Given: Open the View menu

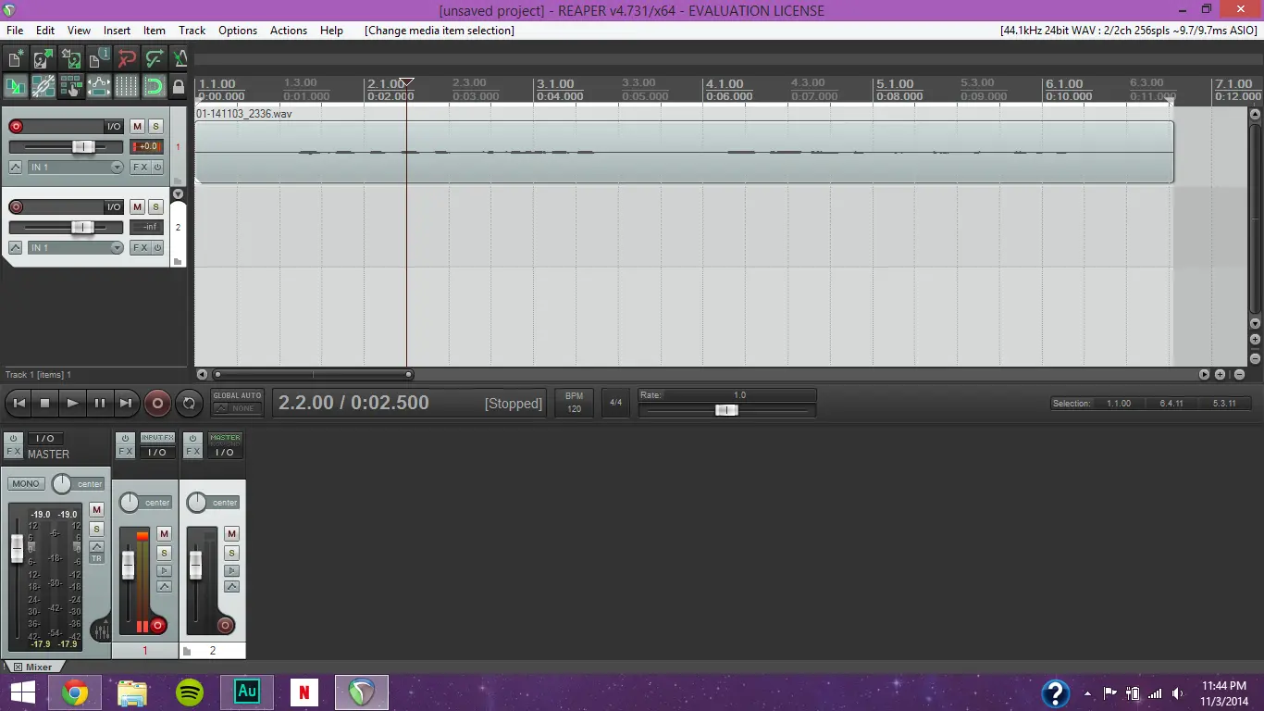Looking at the screenshot, I should pyautogui.click(x=79, y=31).
